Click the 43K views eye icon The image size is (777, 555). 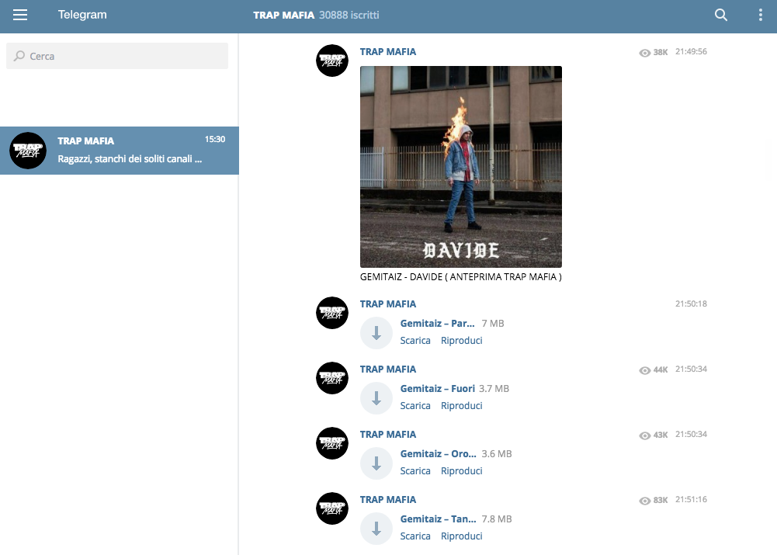tap(645, 435)
